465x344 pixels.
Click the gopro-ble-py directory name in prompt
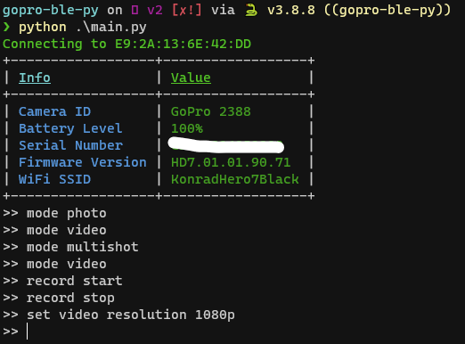(x=51, y=11)
